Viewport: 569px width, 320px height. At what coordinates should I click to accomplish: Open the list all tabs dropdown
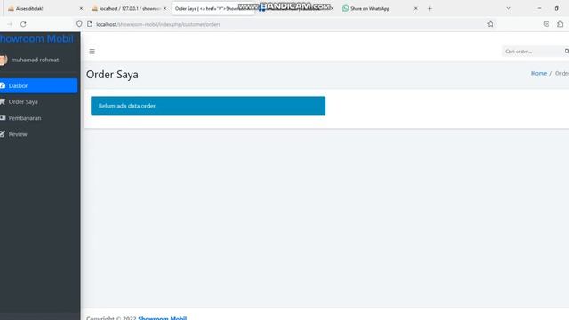tap(509, 8)
